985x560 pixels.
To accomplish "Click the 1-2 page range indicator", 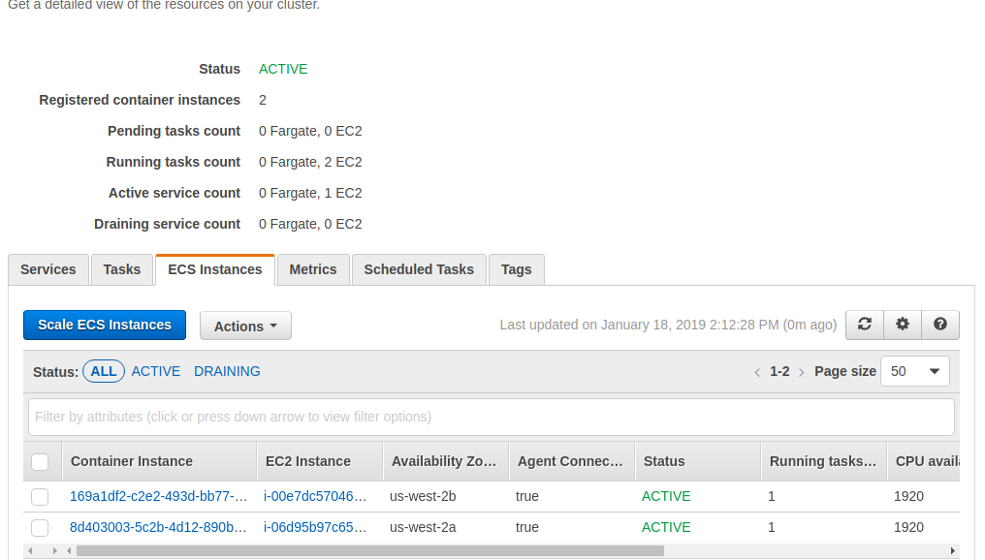I will (x=779, y=372).
